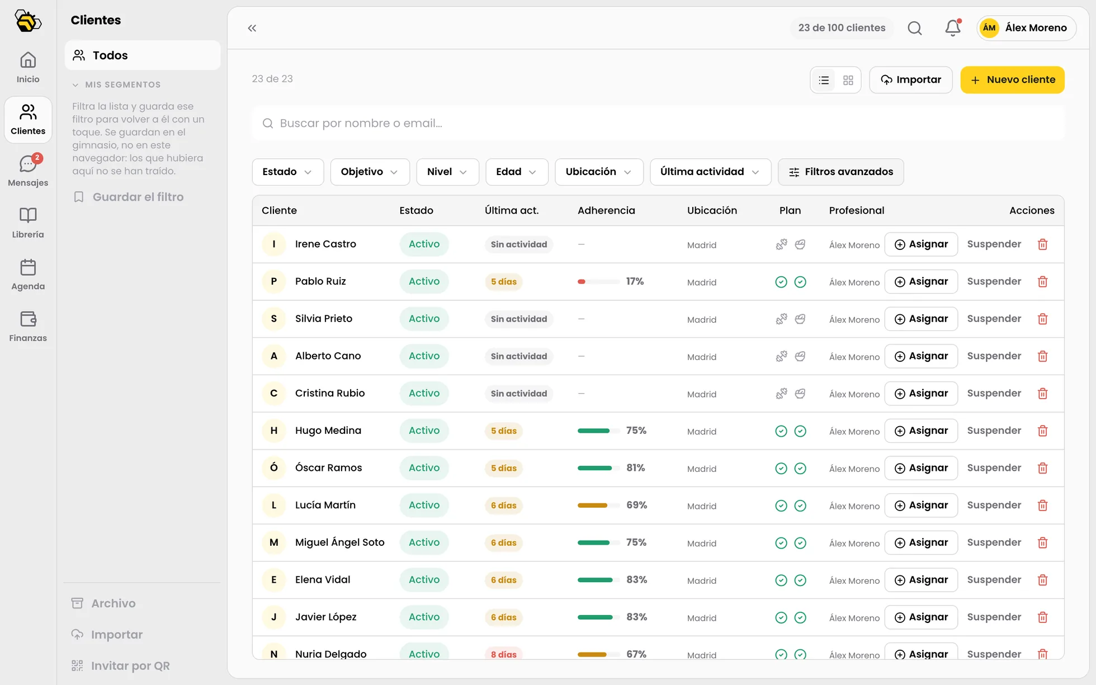This screenshot has width=1096, height=685.
Task: Click the bee logo icon
Action: pos(28,21)
